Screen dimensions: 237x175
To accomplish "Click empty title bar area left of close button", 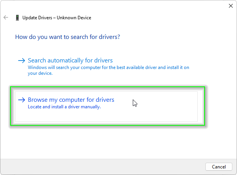I will (116, 5).
